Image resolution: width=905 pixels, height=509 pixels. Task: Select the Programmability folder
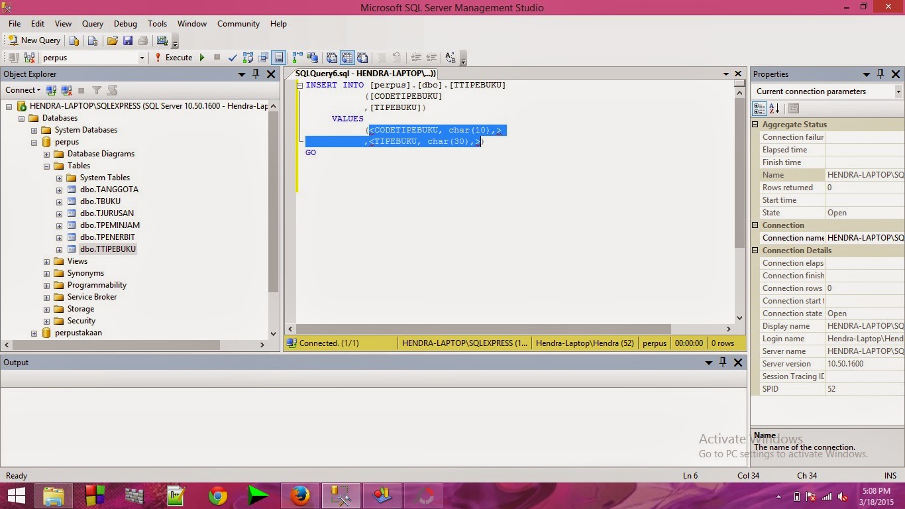coord(97,285)
